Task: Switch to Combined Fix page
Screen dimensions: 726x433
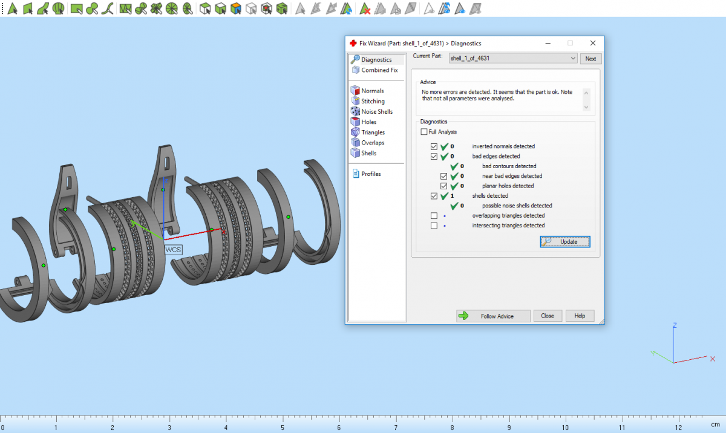Action: point(379,70)
